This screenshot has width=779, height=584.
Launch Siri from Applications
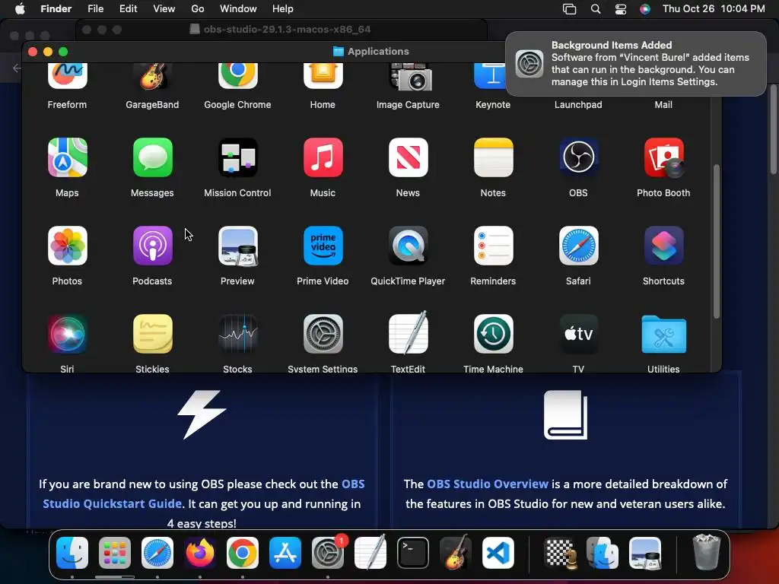pyautogui.click(x=67, y=334)
